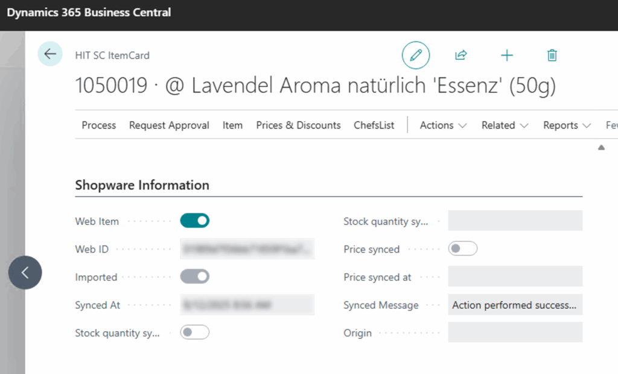The width and height of the screenshot is (618, 374).
Task: Open the share icon
Action: 460,55
